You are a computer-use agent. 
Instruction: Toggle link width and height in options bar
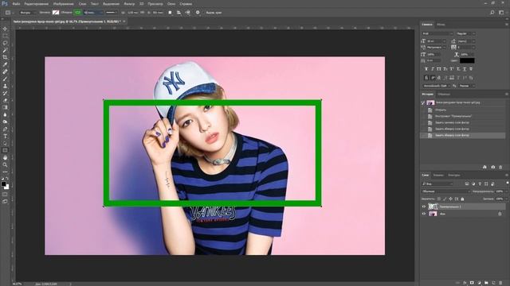[x=142, y=13]
